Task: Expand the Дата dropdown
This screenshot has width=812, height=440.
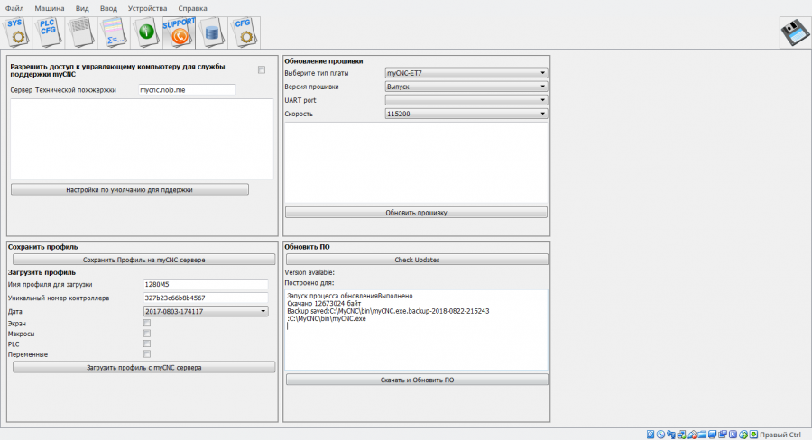Action: (x=206, y=311)
